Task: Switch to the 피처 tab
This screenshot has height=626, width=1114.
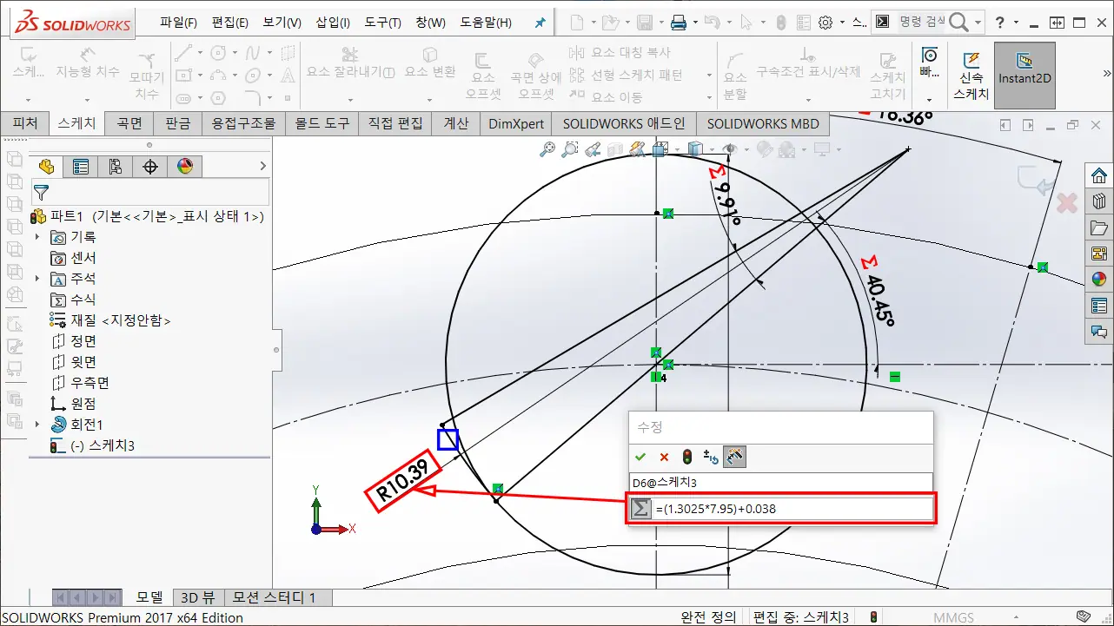Action: tap(25, 124)
